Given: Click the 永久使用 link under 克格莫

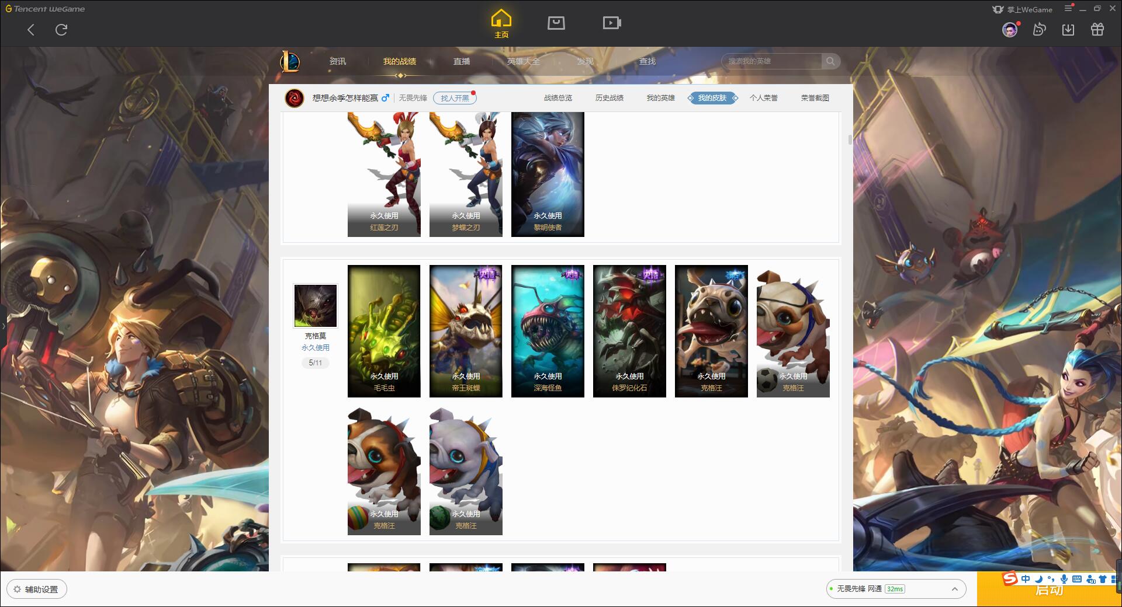Looking at the screenshot, I should [315, 347].
